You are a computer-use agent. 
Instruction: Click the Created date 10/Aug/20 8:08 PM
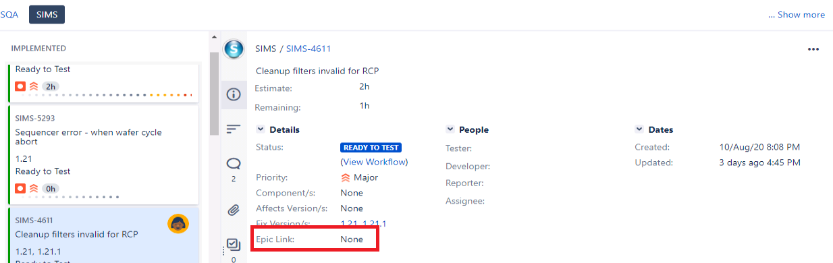tap(760, 147)
